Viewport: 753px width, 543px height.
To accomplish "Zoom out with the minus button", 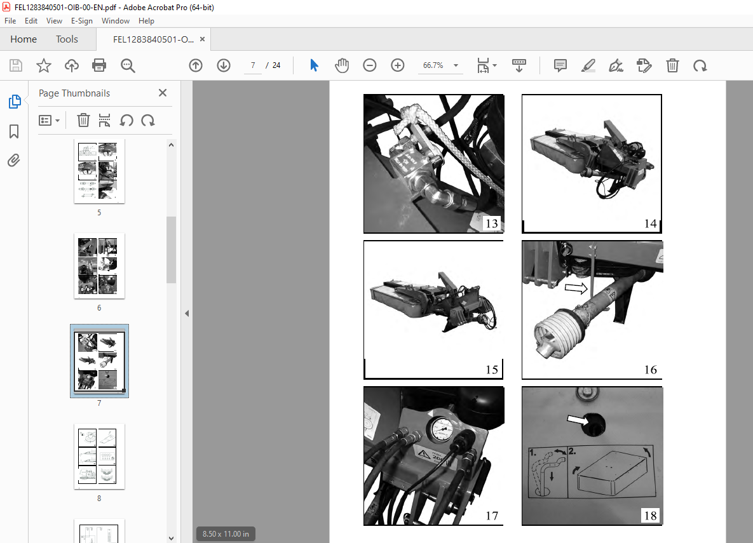I will pyautogui.click(x=370, y=65).
